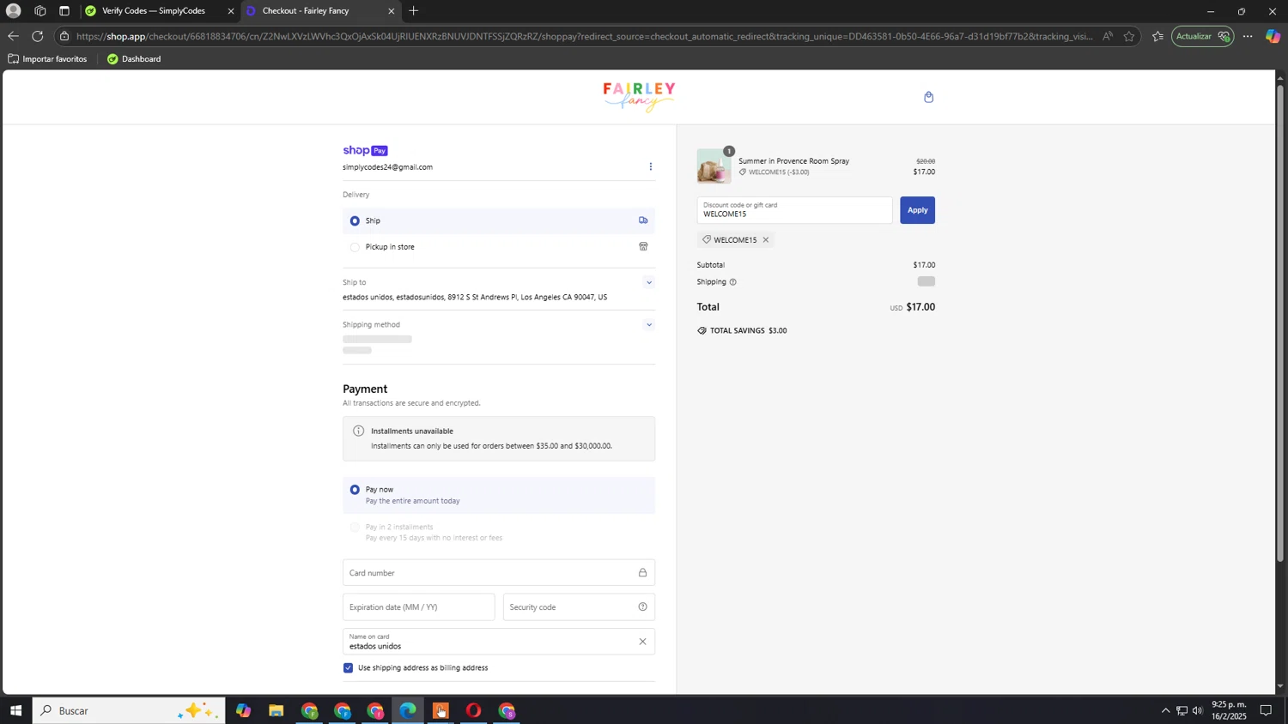
Task: Click the Security code field
Action: [579, 607]
